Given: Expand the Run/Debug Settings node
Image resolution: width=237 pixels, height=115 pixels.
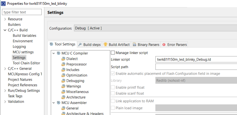Looking at the screenshot, I should coord(5,91).
